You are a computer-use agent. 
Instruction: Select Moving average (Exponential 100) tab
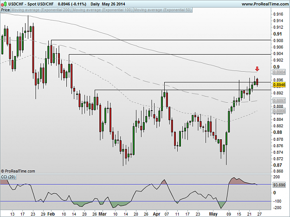tap(103, 10)
